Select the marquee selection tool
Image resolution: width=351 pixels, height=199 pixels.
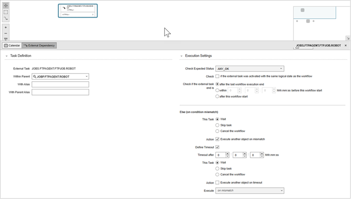pos(5,12)
